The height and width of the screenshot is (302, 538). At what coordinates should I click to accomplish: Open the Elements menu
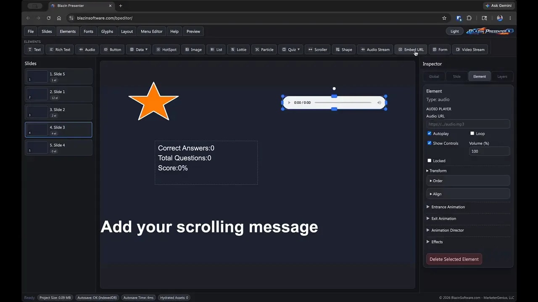click(68, 31)
